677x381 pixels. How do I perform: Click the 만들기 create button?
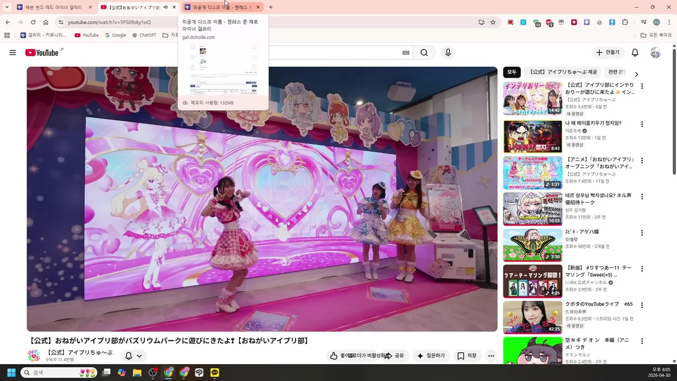click(608, 52)
